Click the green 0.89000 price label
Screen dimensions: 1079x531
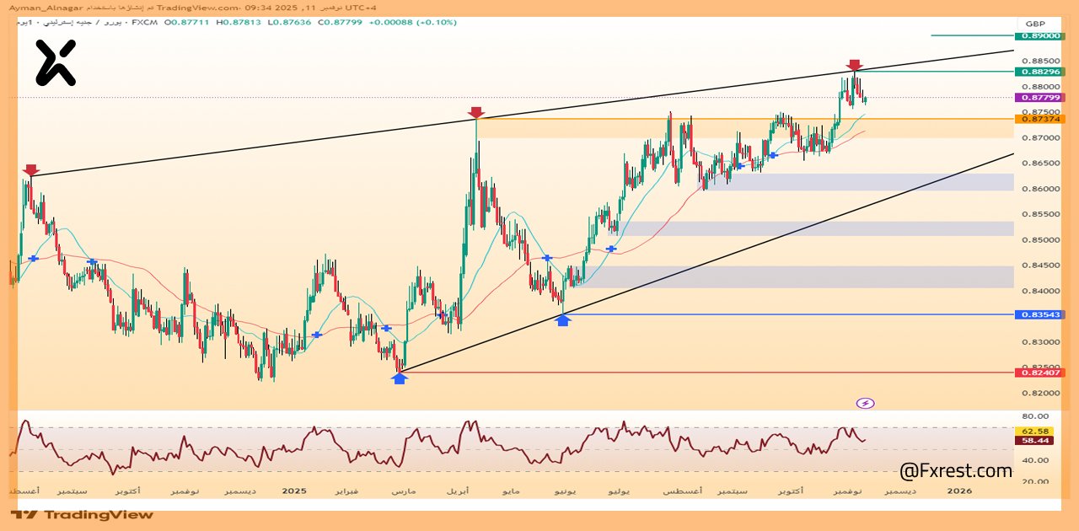[1041, 36]
